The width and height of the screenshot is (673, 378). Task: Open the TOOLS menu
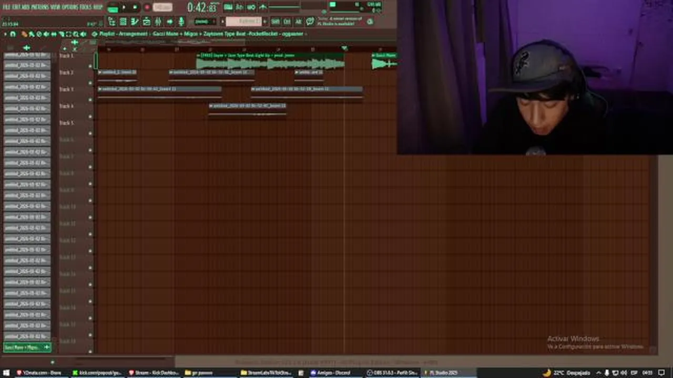point(86,6)
